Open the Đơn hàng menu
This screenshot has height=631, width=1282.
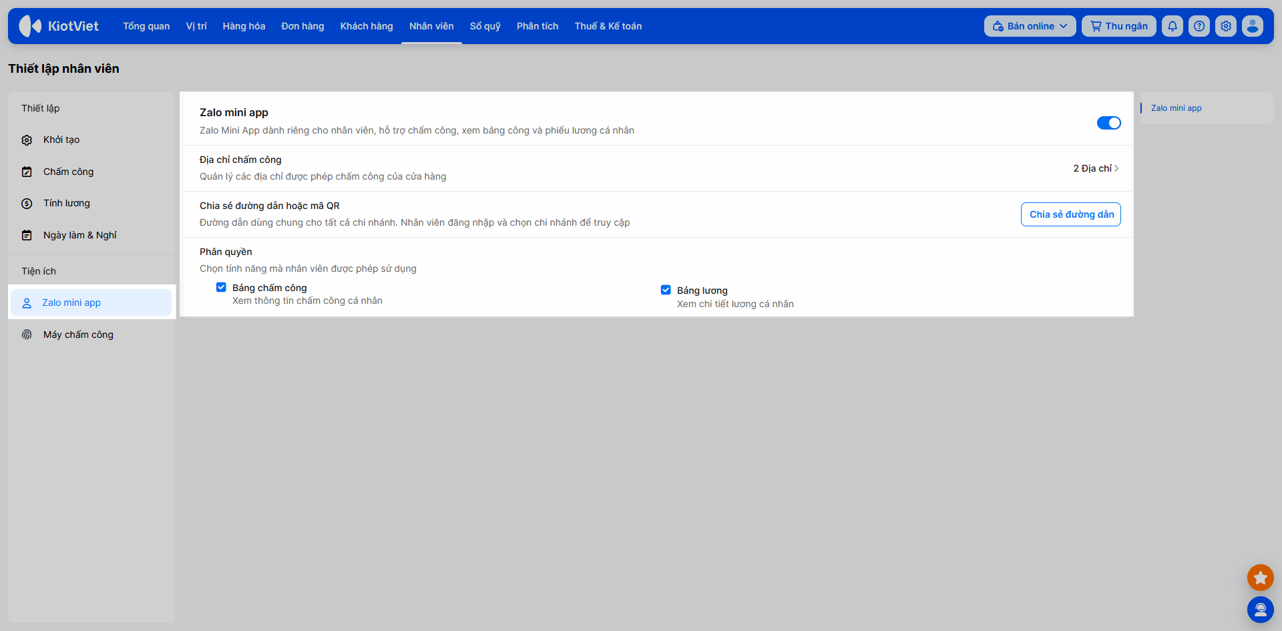point(302,26)
